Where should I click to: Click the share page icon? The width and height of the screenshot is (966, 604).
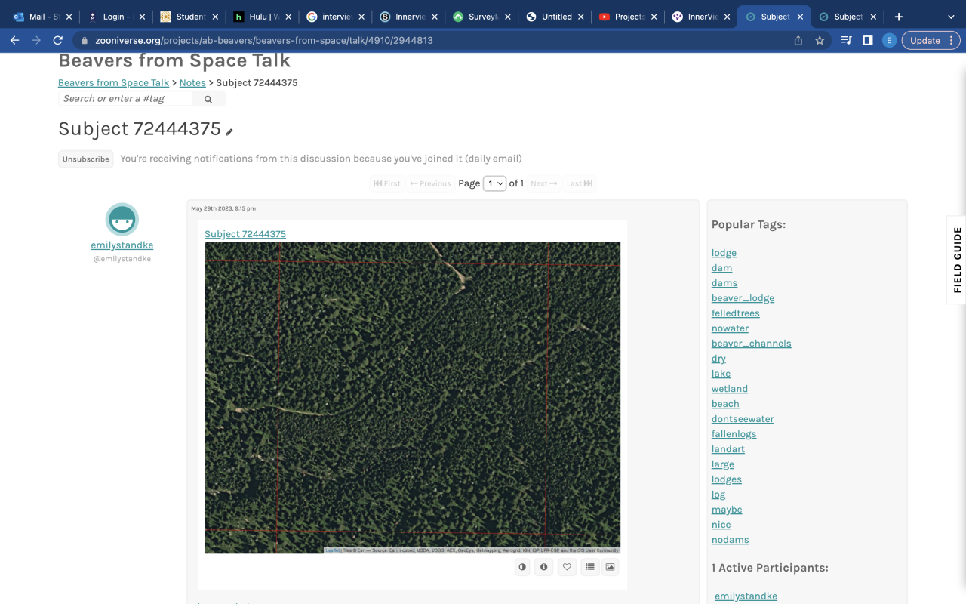pos(798,41)
